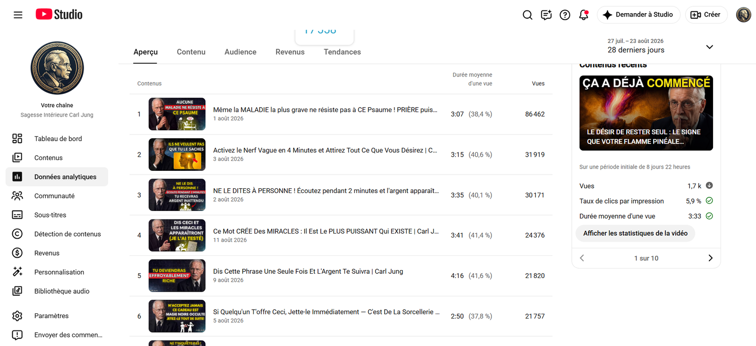
Task: Click the green check beside Durée moyenne
Action: [709, 216]
